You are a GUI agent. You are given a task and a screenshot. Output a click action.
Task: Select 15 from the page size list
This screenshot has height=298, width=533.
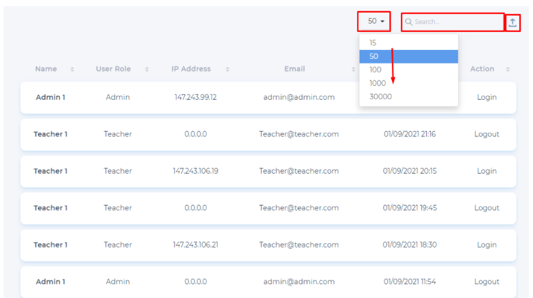[373, 43]
